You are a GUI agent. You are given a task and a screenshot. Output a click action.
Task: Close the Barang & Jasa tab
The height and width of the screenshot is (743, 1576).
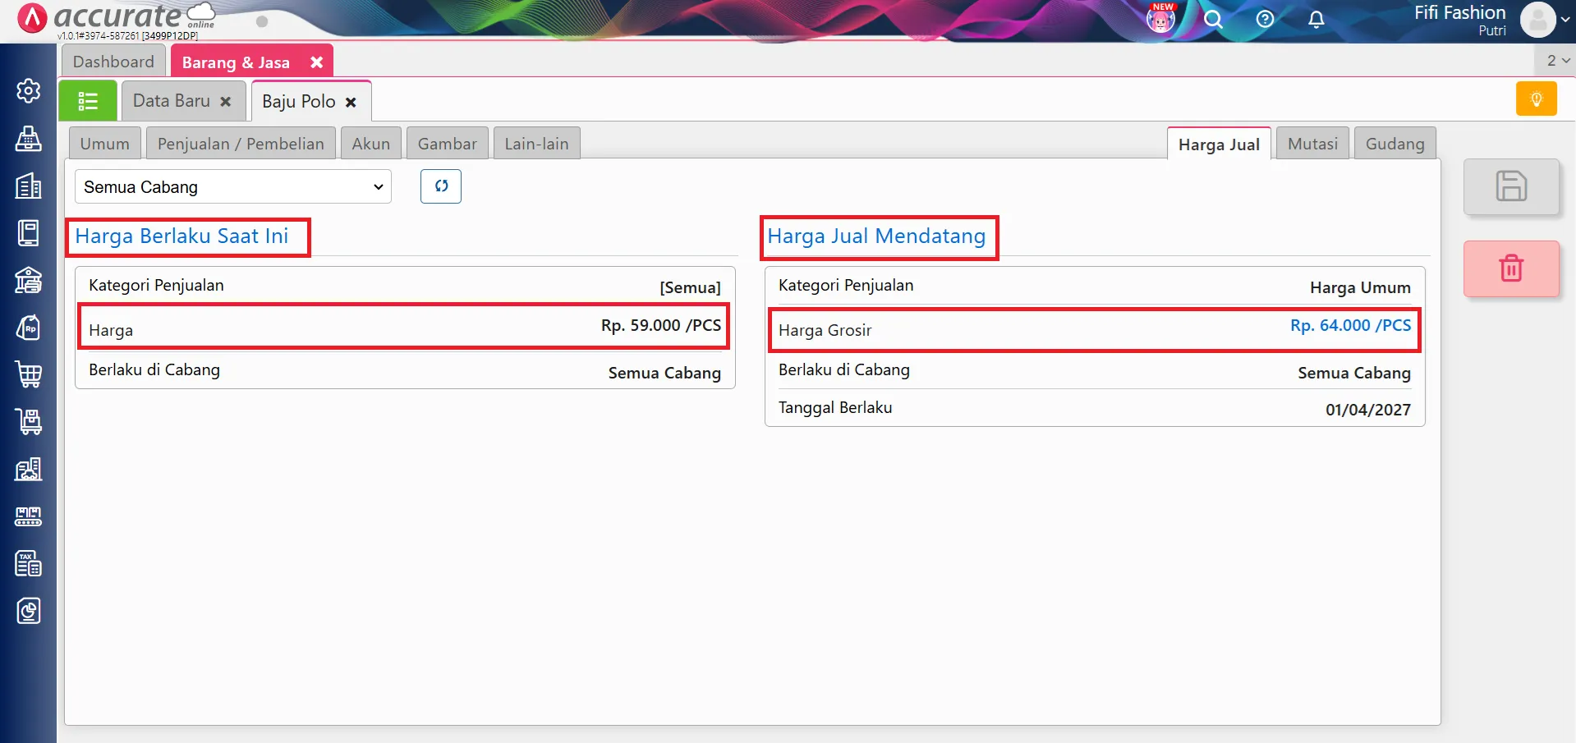[316, 62]
